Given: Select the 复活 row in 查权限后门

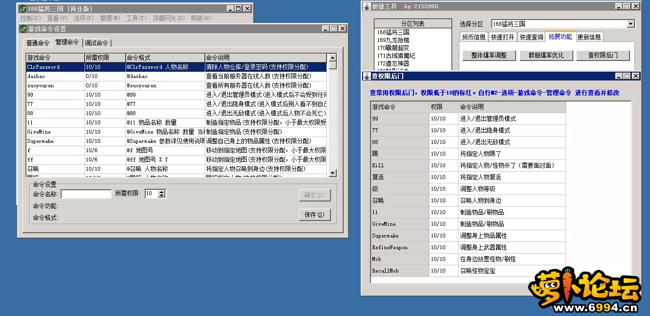Looking at the screenshot, I should 468,177.
